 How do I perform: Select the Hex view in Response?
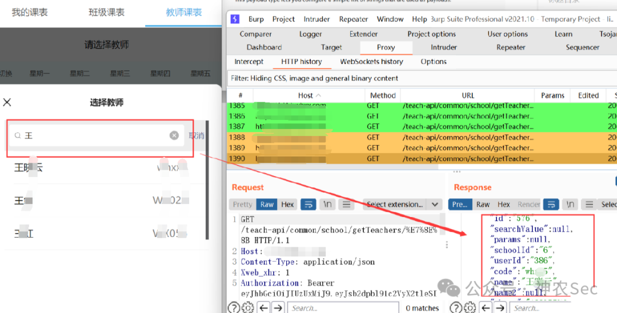tap(504, 204)
